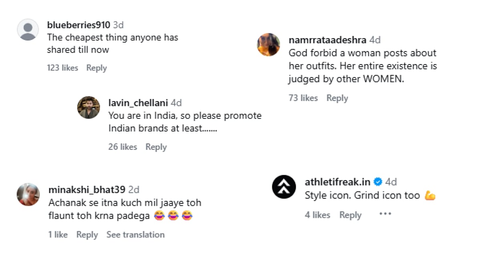The image size is (481, 270).
Task: Click the blue verified badge
Action: [378, 182]
